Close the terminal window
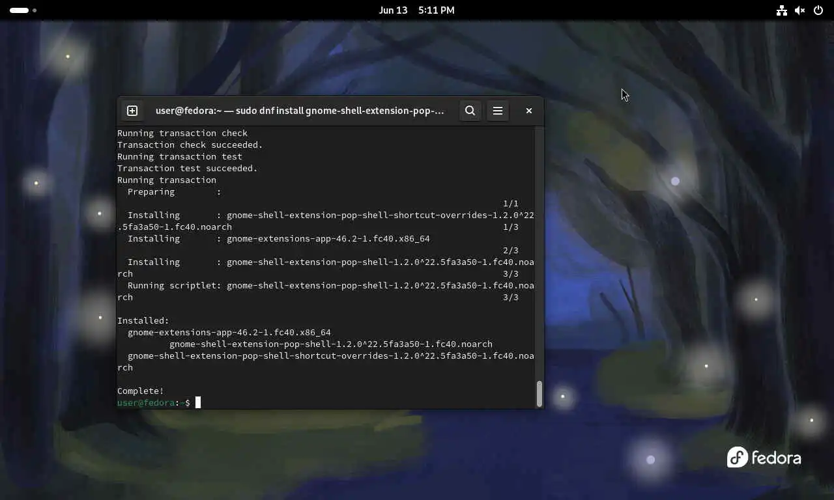 tap(529, 111)
